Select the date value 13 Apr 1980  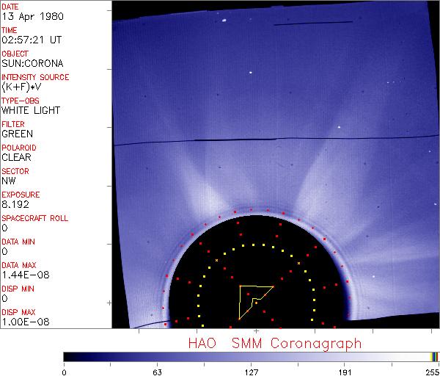(30, 17)
